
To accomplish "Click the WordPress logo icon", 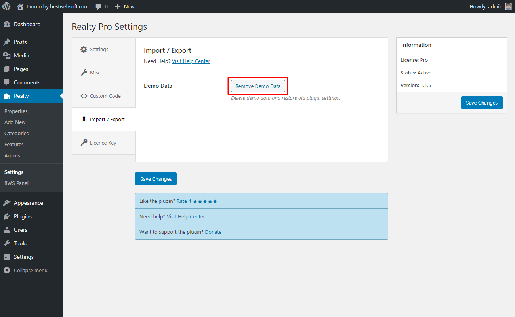I will tap(6, 6).
